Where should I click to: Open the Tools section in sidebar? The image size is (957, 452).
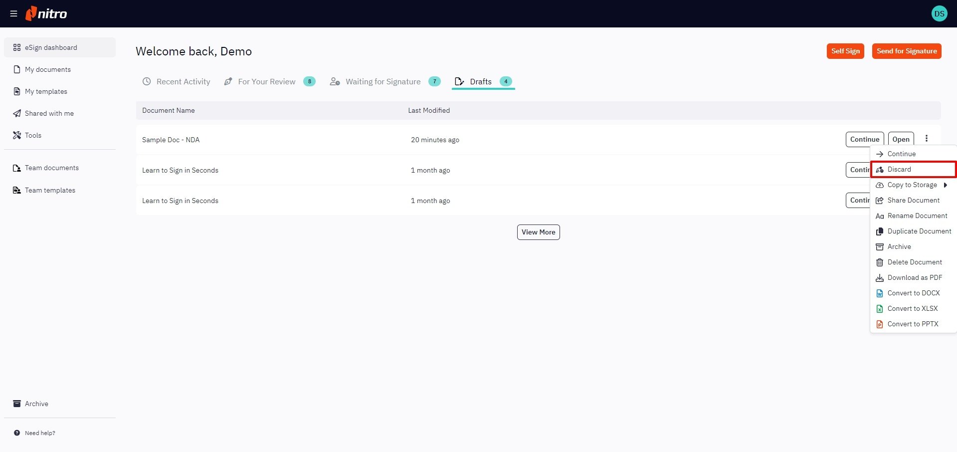click(x=33, y=135)
